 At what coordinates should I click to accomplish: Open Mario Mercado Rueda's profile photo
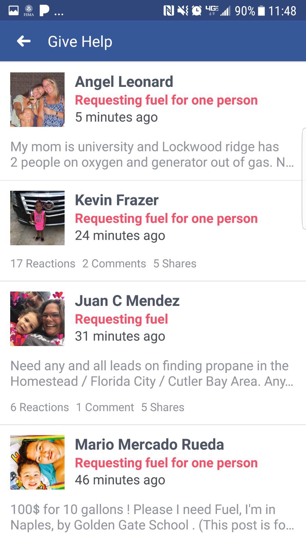(x=37, y=462)
